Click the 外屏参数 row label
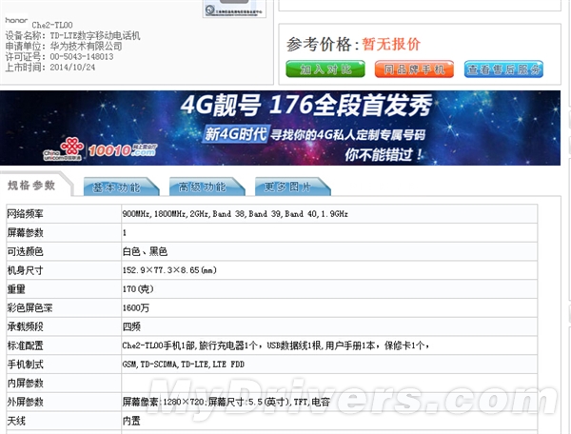 pyautogui.click(x=25, y=402)
